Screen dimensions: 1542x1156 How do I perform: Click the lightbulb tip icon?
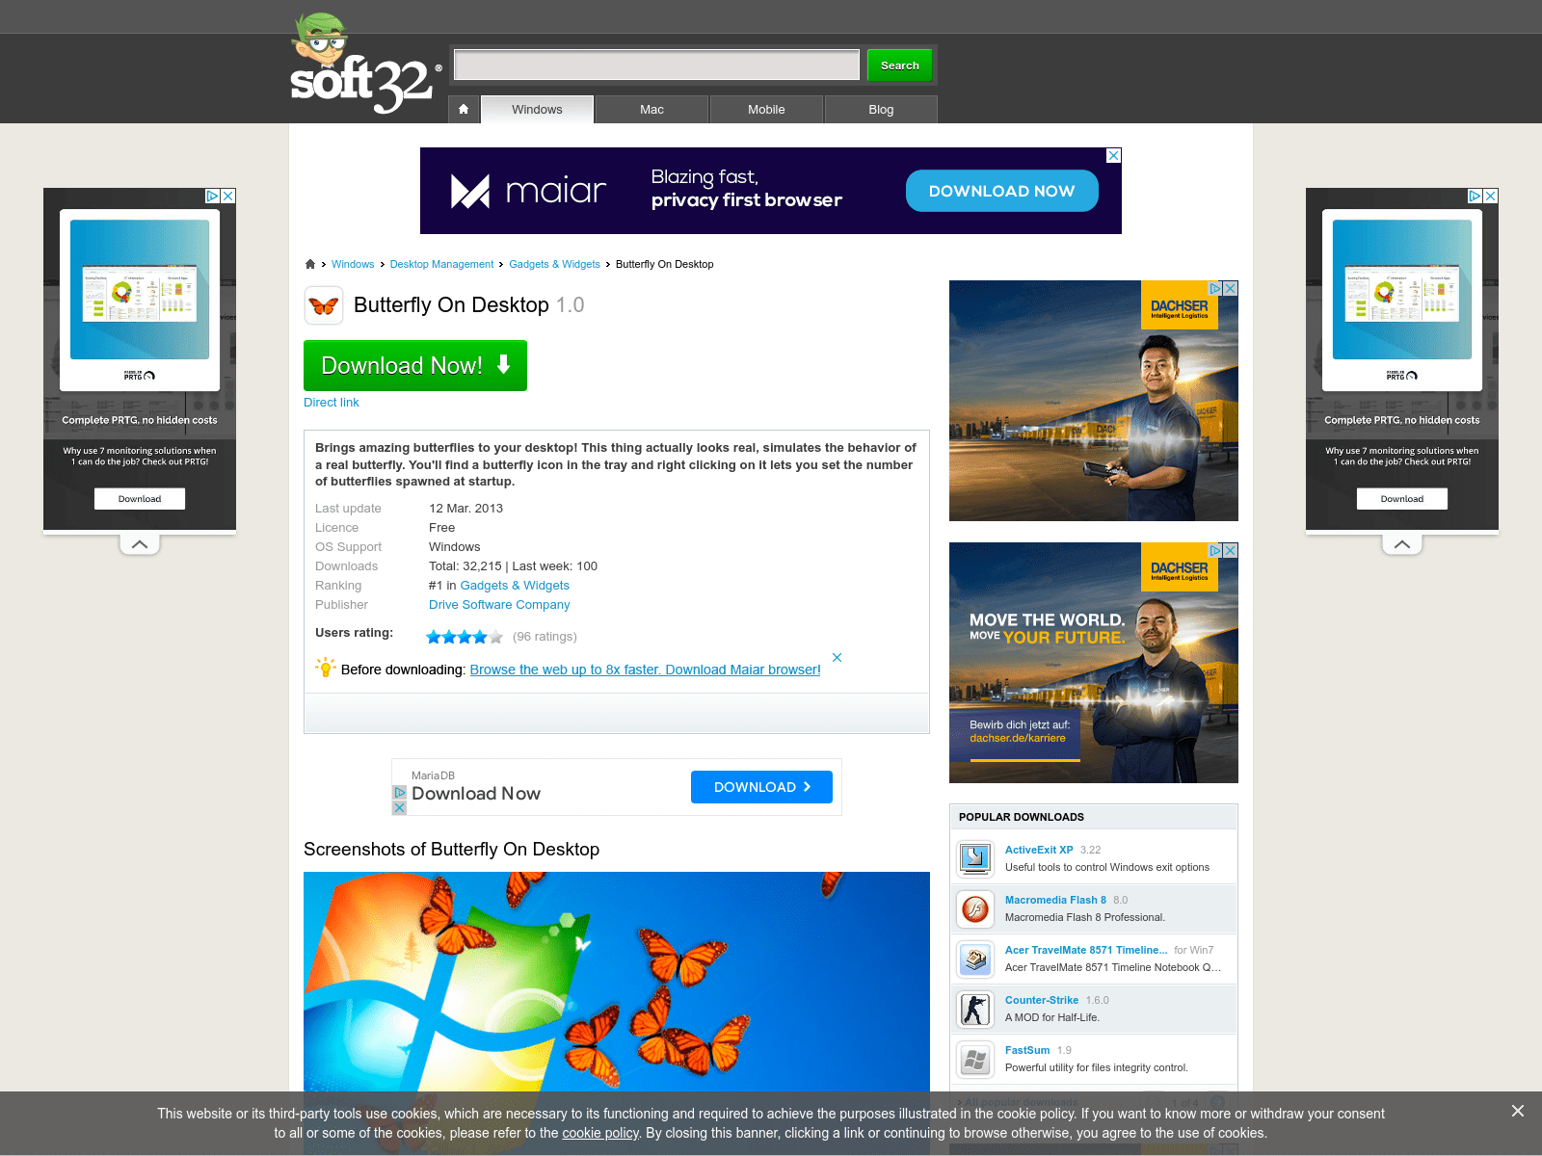[326, 667]
